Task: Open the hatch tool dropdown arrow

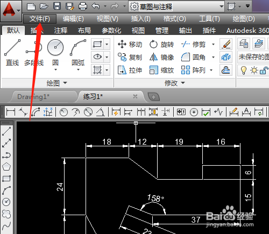Action: [x=107, y=70]
